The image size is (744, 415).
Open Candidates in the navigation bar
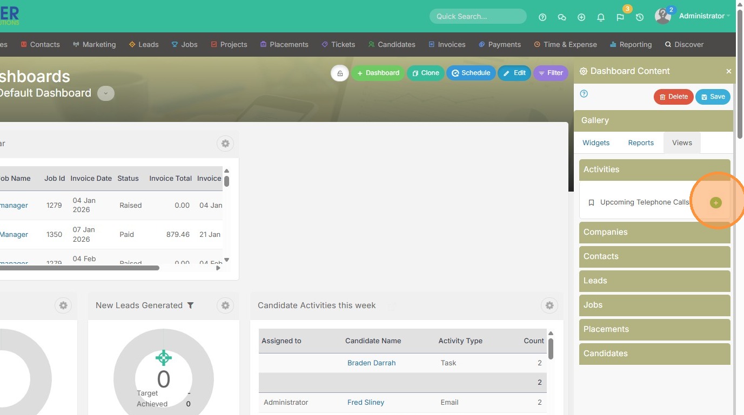392,45
